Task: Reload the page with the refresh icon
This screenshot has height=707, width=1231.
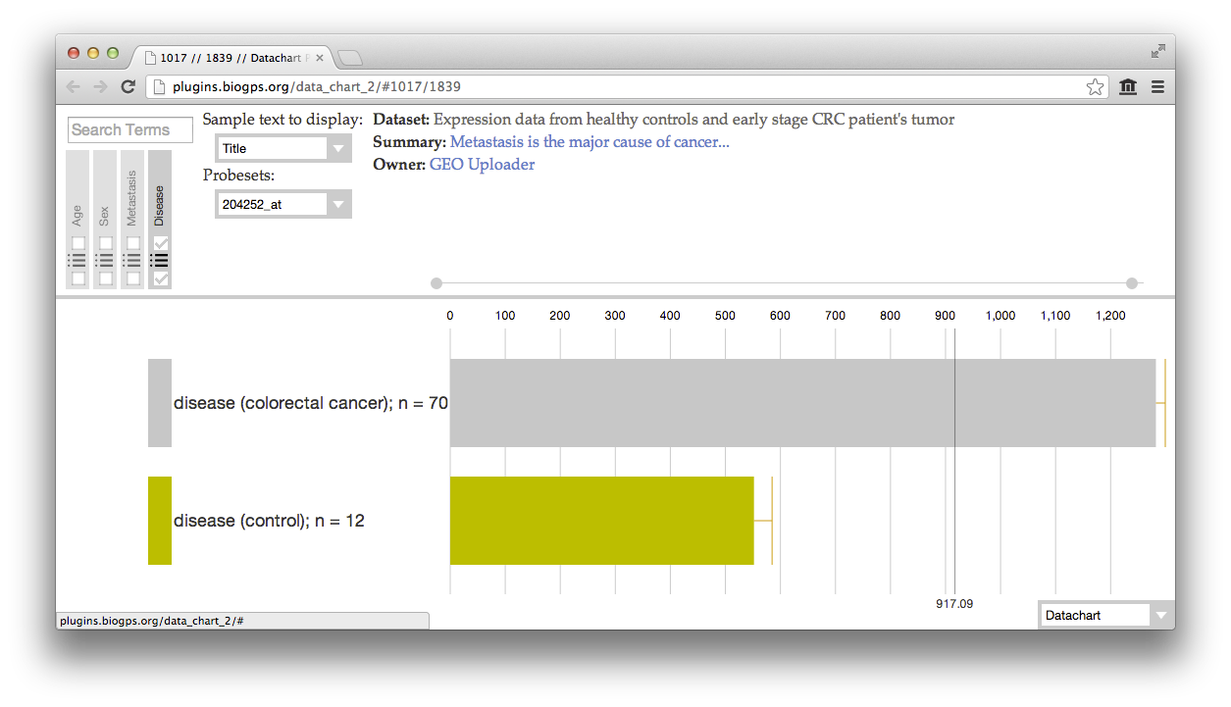Action: (128, 87)
